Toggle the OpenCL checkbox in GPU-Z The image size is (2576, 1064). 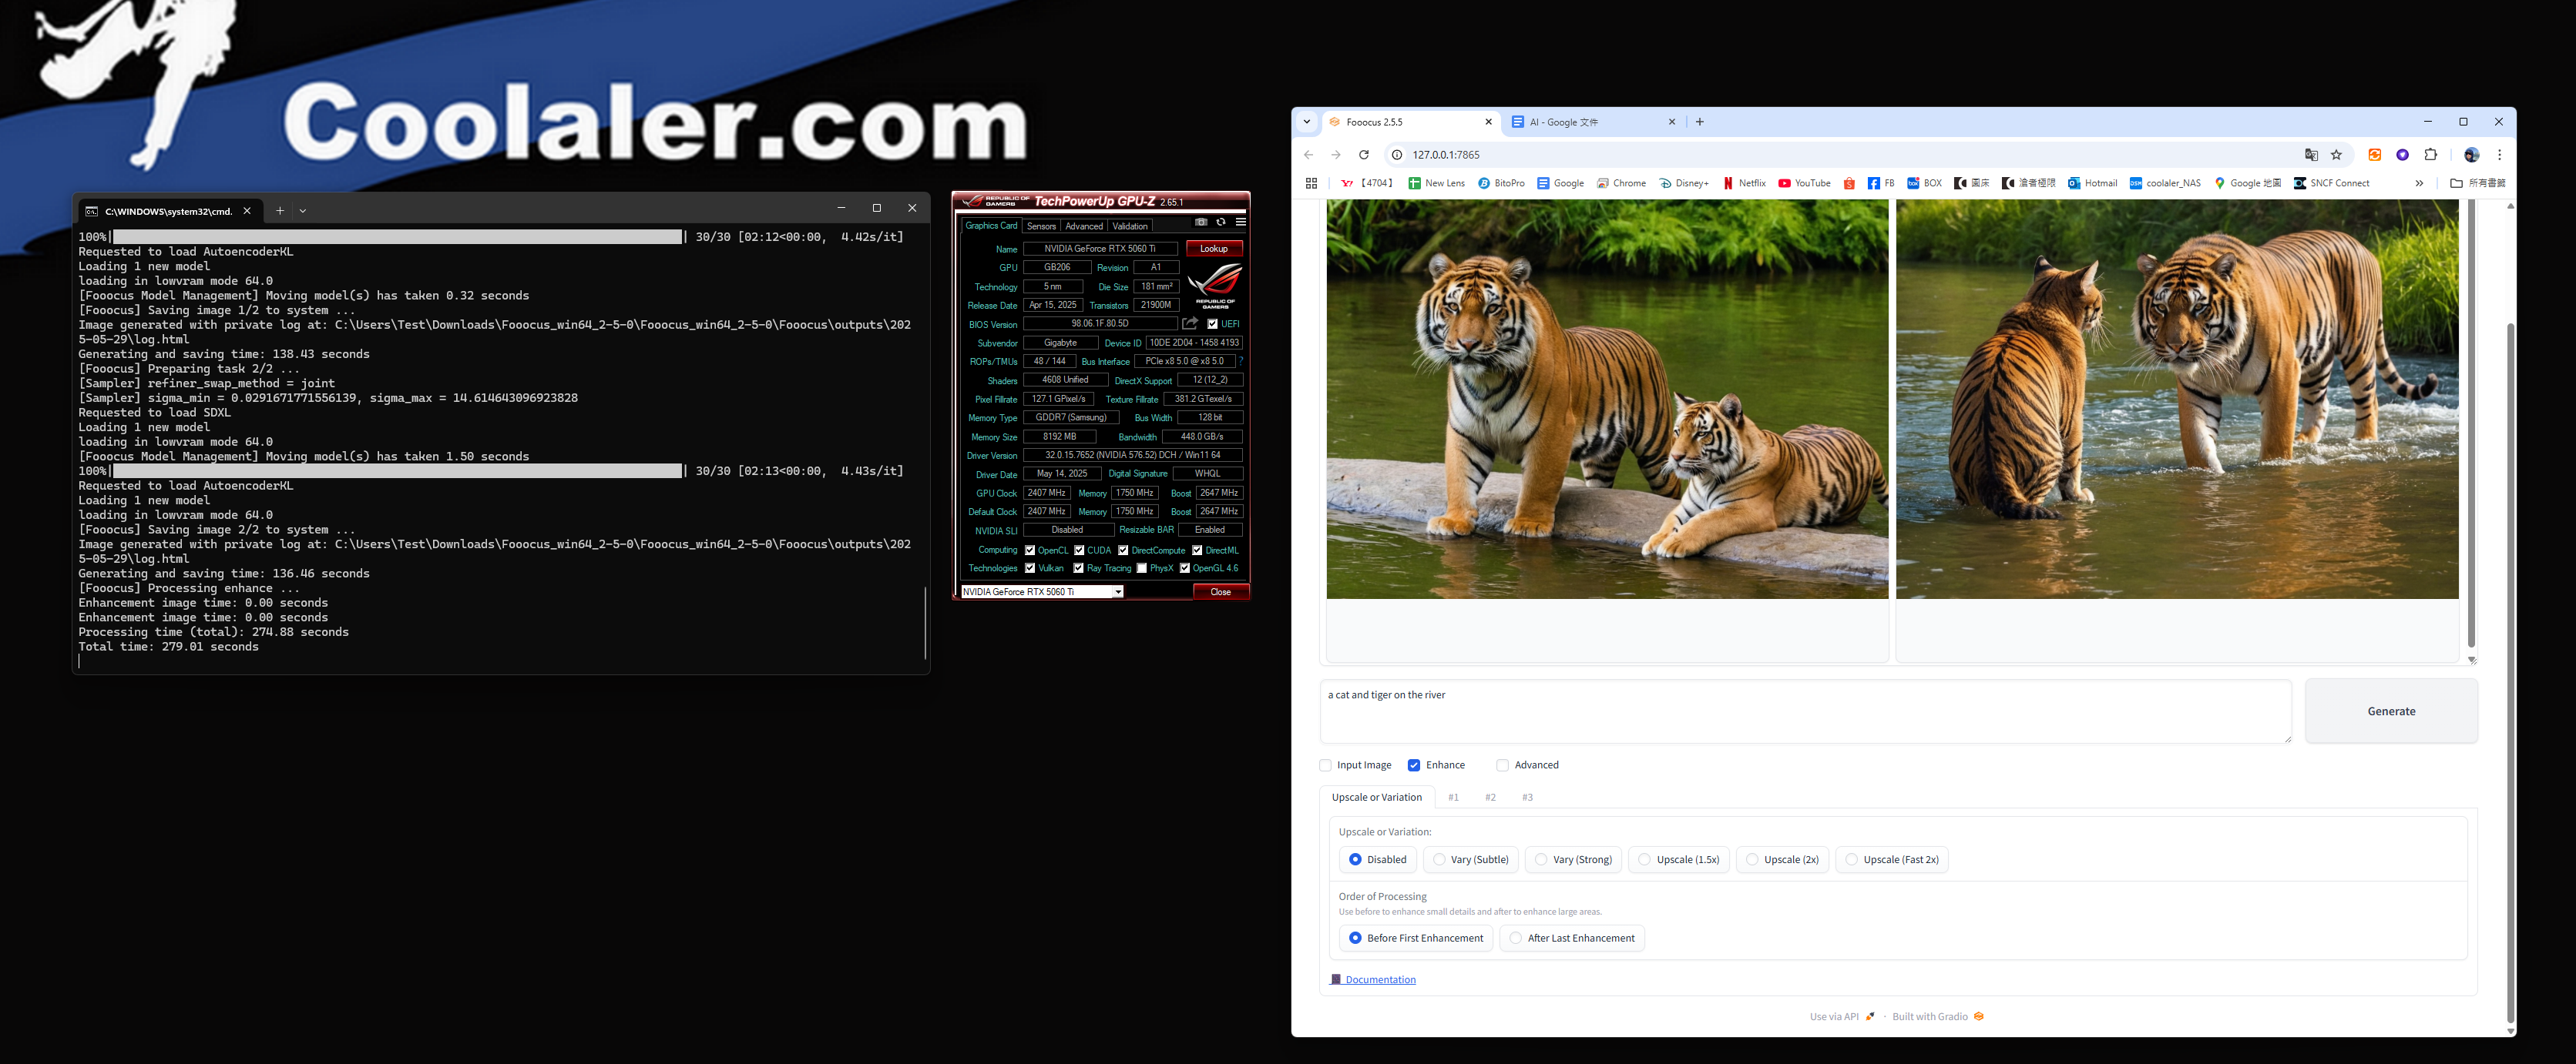(x=1030, y=550)
